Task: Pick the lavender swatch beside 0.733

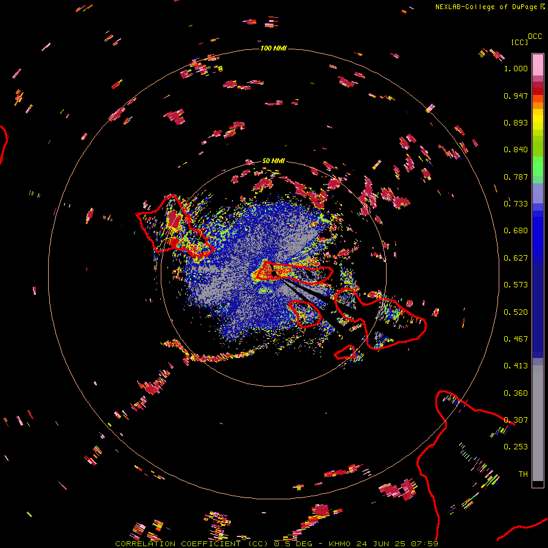Action: click(x=538, y=197)
